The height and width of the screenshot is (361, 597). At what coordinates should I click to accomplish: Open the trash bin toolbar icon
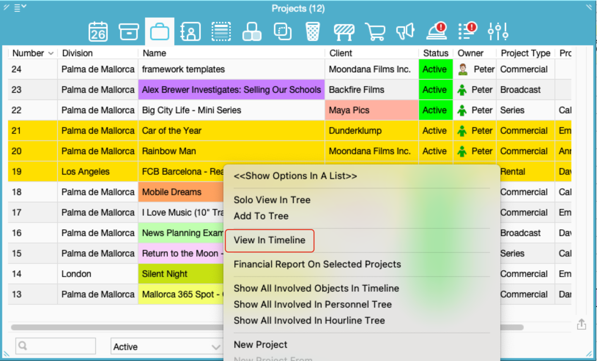click(x=312, y=32)
